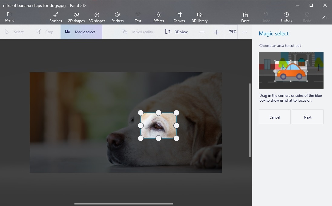Open the 3D shapes tab
The height and width of the screenshot is (206, 332).
click(97, 17)
